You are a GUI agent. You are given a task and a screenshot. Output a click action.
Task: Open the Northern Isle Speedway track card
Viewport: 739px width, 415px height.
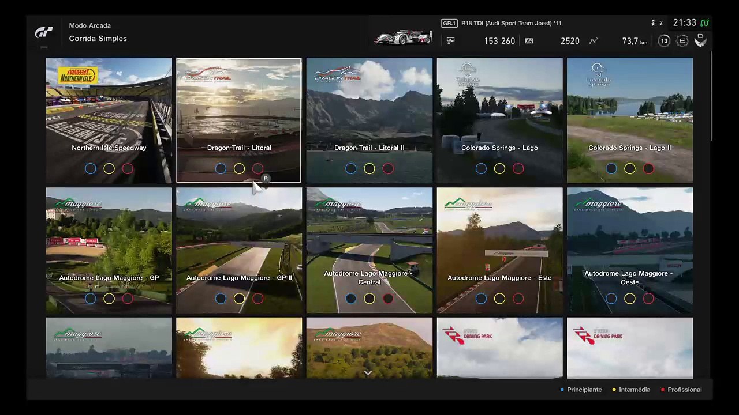click(x=109, y=120)
